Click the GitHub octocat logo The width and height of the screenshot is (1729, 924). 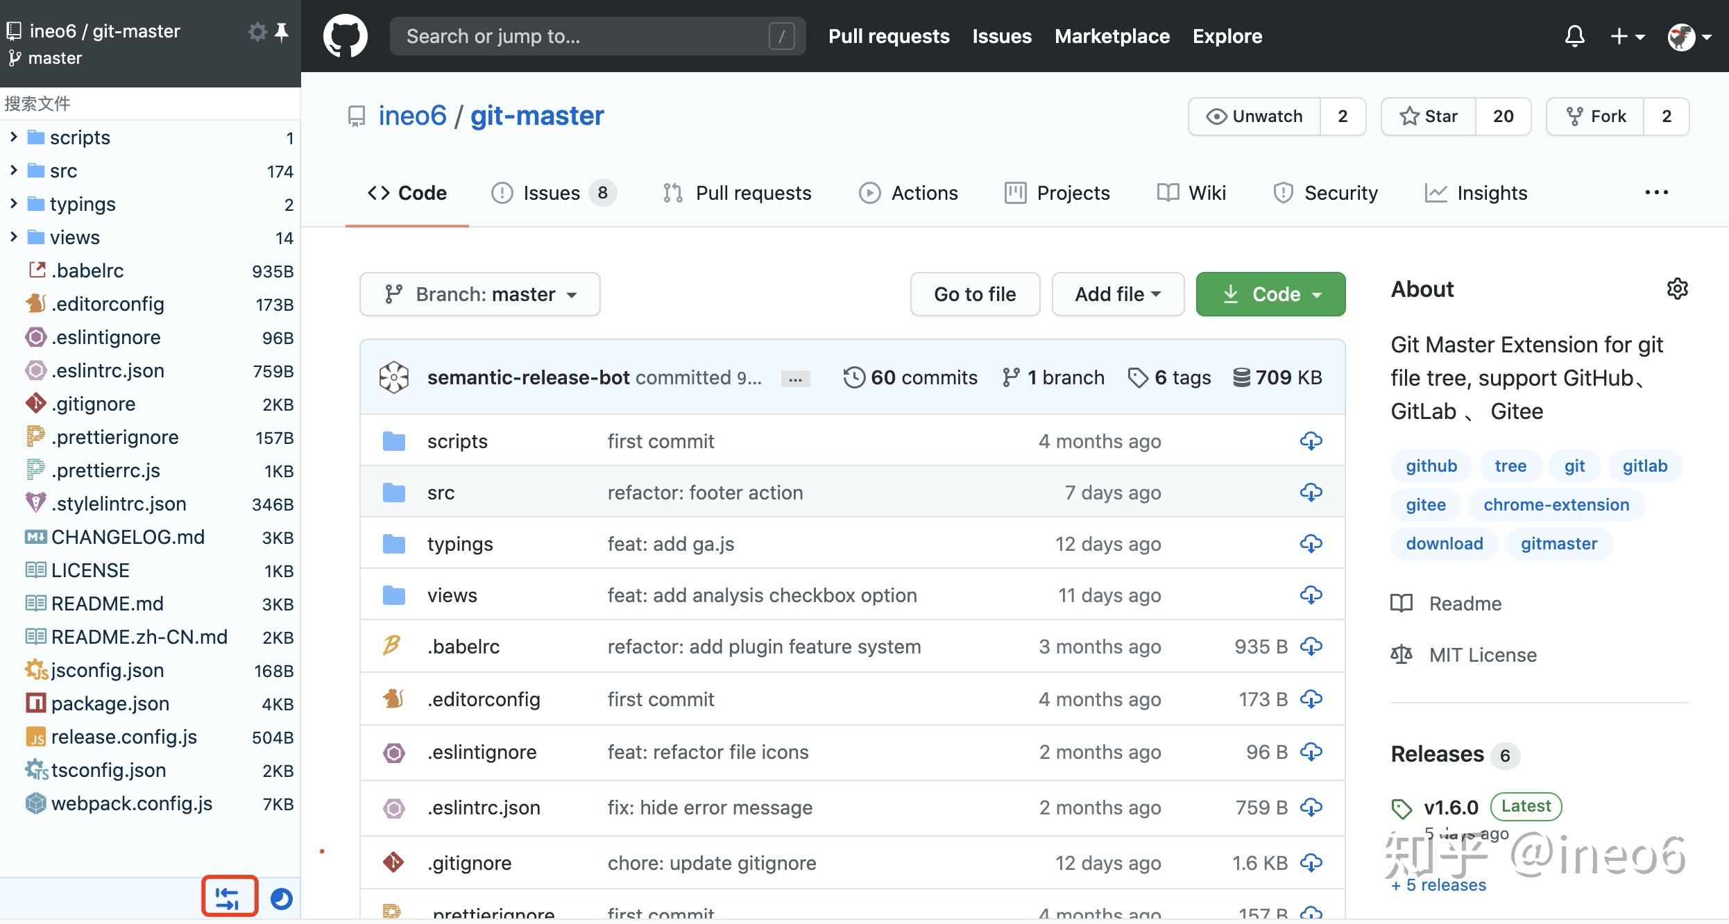click(x=345, y=35)
